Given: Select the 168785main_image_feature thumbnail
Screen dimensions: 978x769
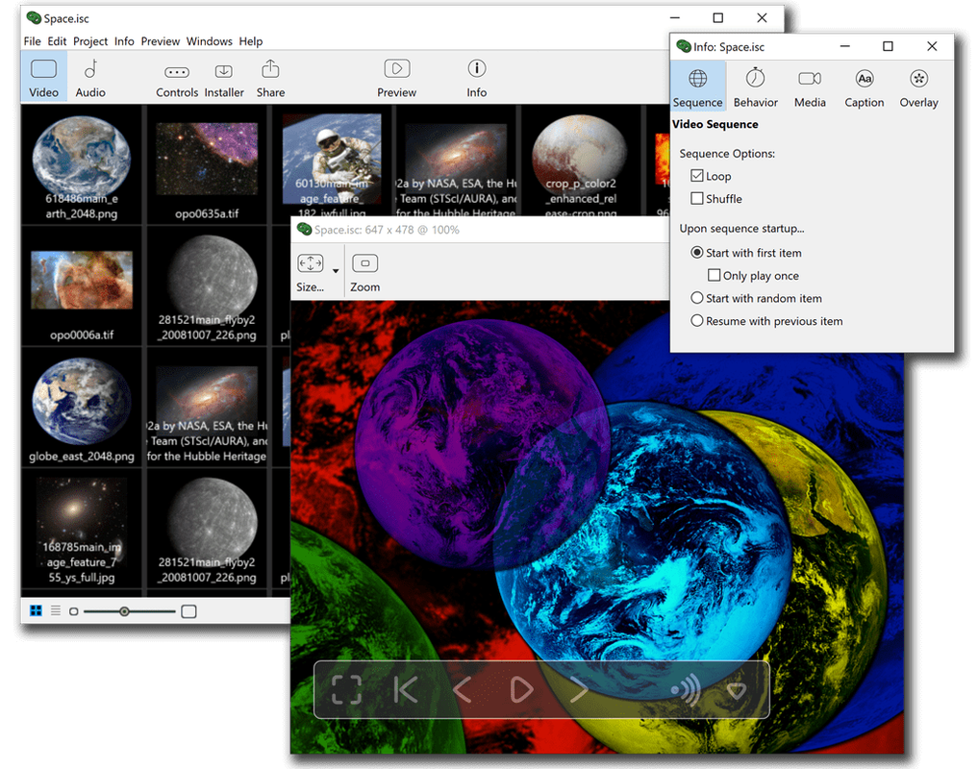Looking at the screenshot, I should (x=82, y=529).
